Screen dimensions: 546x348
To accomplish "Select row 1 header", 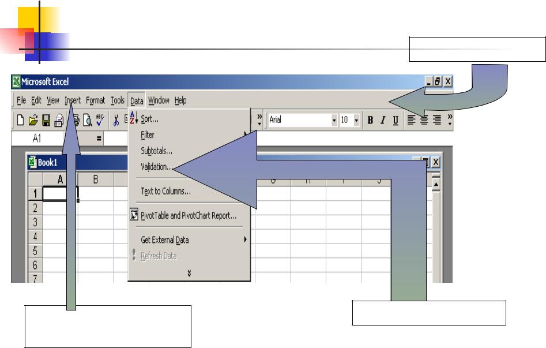I will [x=35, y=193].
